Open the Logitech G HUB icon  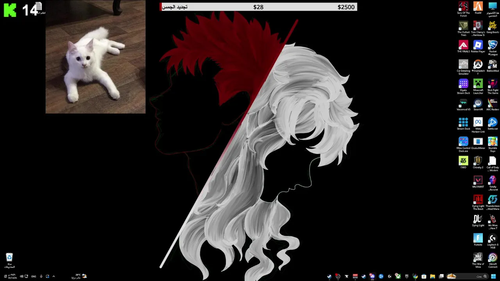coord(493,241)
